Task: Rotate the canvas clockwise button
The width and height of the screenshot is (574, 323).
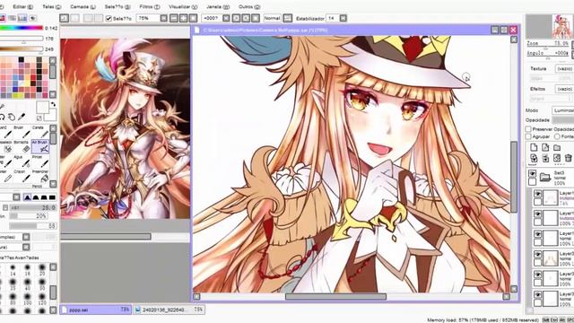Action: tap(246, 18)
